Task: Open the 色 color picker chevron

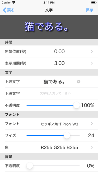Action: point(92,147)
